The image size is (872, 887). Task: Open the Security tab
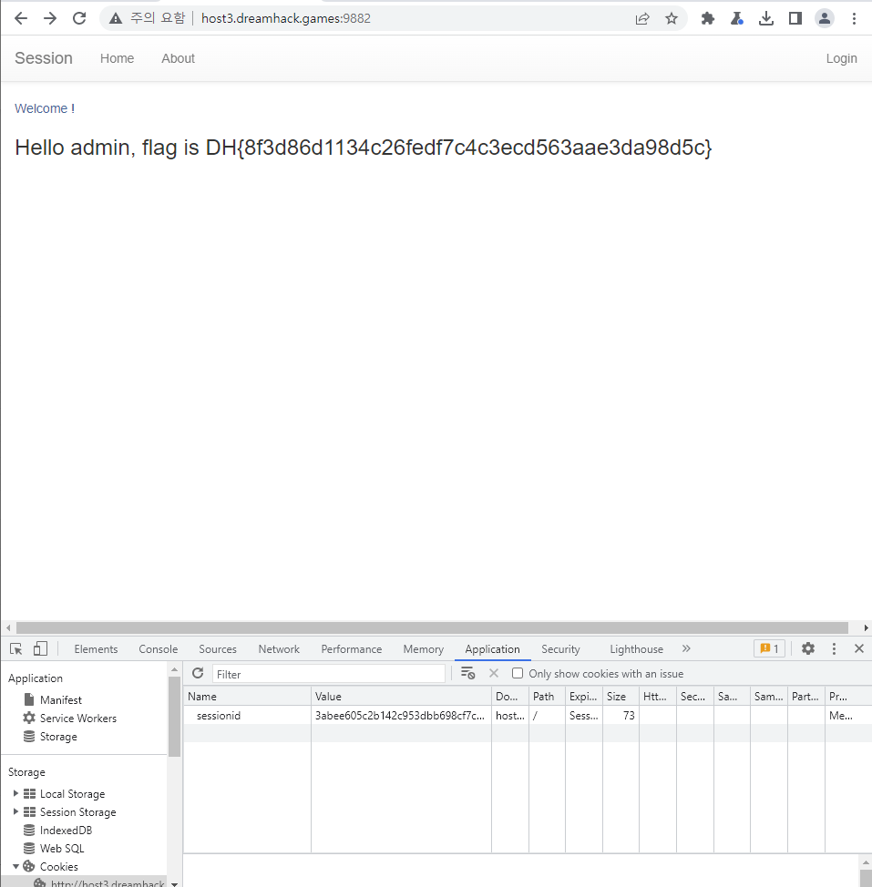(560, 648)
